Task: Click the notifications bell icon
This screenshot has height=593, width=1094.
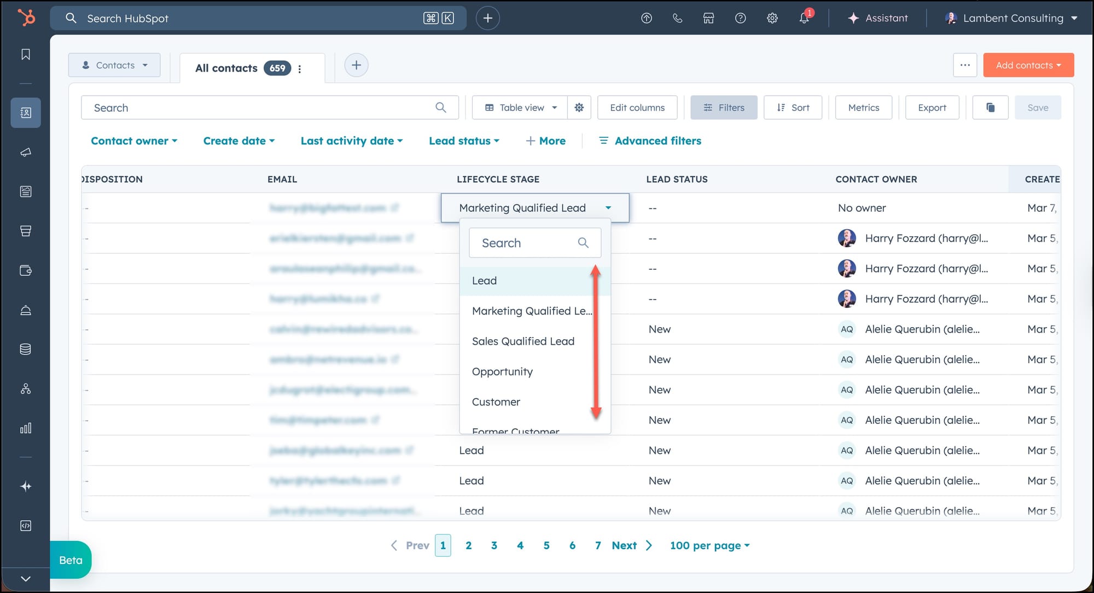Action: (x=804, y=18)
